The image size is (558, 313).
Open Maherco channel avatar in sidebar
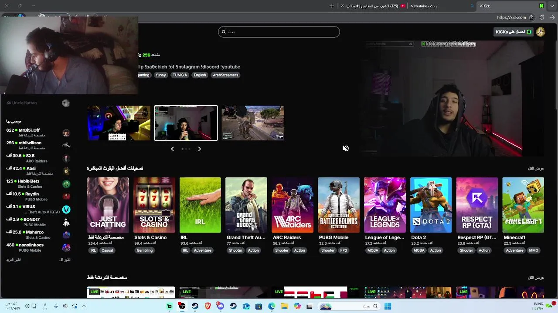click(66, 235)
